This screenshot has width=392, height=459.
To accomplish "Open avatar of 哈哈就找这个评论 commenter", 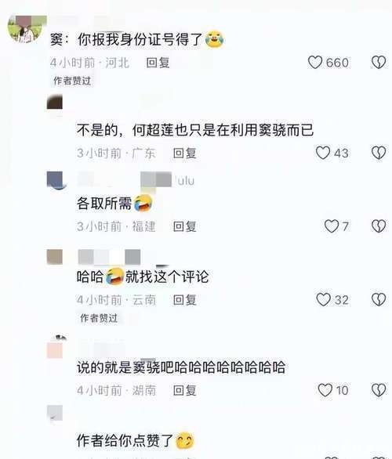I will pos(55,257).
